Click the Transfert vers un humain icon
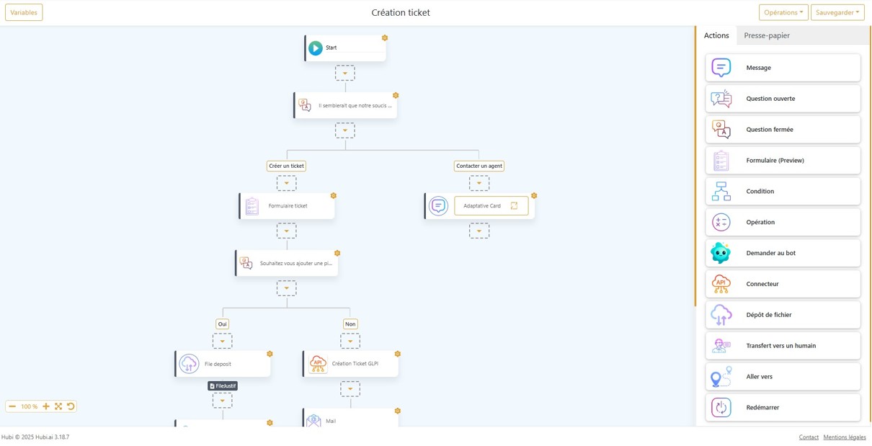The height and width of the screenshot is (446, 872). point(721,345)
